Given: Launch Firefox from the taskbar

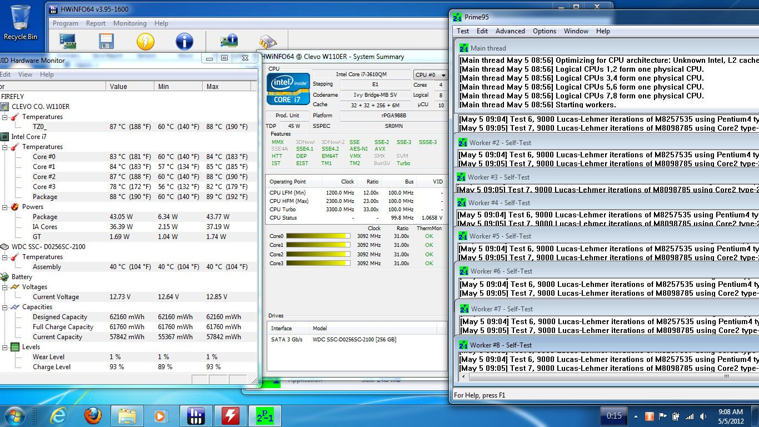Looking at the screenshot, I should click(93, 415).
